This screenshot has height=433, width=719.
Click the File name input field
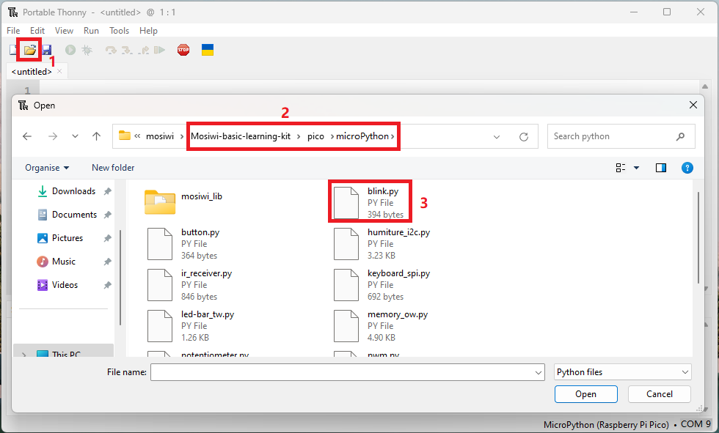click(x=347, y=372)
